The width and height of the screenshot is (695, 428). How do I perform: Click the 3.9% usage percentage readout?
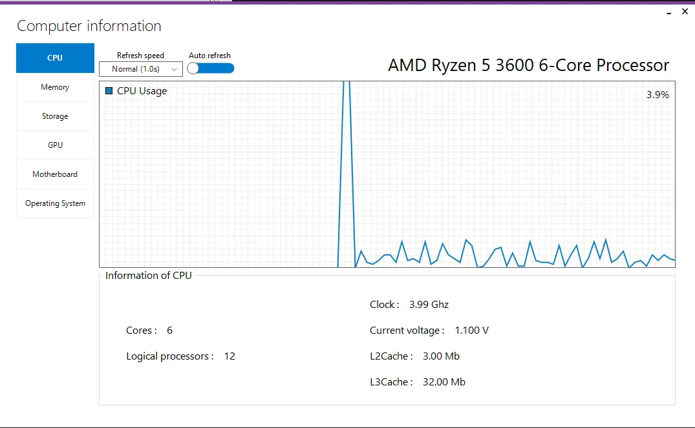[x=658, y=95]
